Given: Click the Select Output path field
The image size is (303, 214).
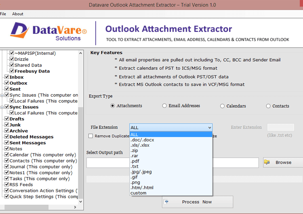Looking at the screenshot, I should [173, 162].
